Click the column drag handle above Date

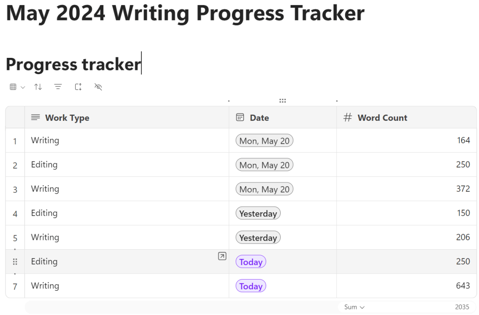(x=283, y=100)
